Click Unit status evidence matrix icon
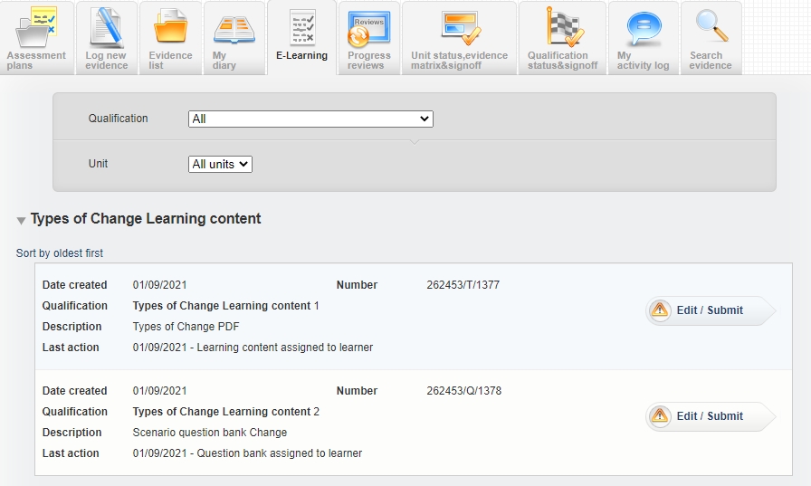The image size is (811, 486). tap(461, 28)
